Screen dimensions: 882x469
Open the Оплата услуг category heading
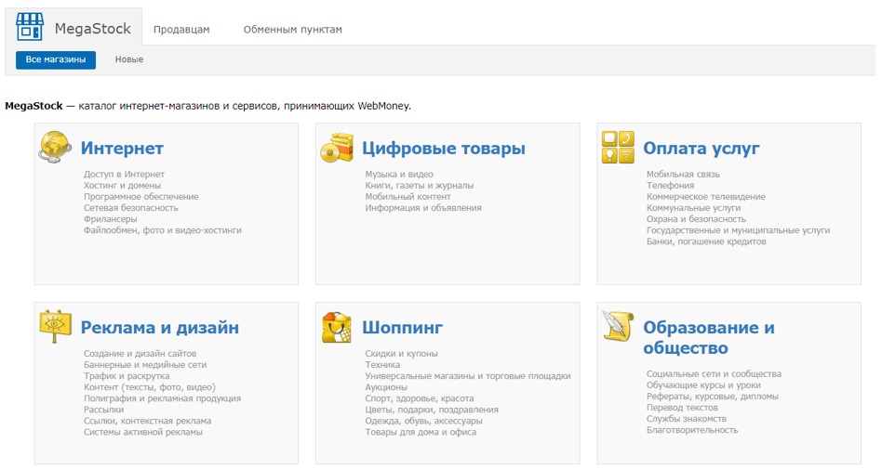coord(701,148)
